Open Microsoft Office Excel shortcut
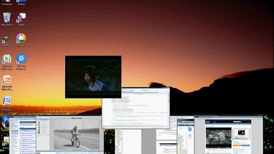The width and height of the screenshot is (274, 154). coord(7,62)
